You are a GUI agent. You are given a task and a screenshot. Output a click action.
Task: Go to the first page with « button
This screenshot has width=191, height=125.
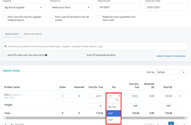[x=158, y=124]
